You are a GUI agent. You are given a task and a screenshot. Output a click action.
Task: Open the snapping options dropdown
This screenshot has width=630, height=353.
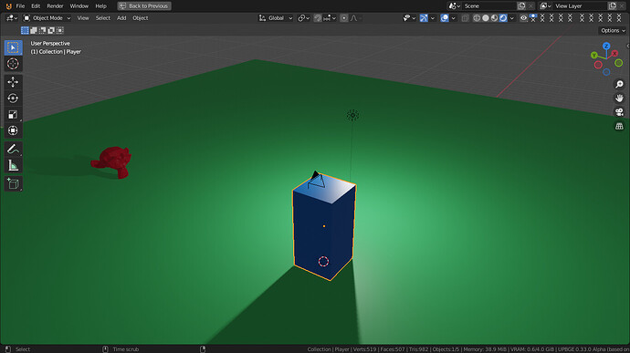330,18
